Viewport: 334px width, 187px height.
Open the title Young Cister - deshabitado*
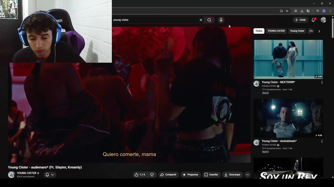pos(279,141)
